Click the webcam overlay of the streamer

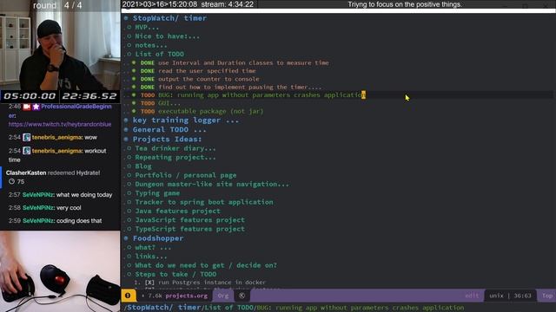(x=60, y=45)
